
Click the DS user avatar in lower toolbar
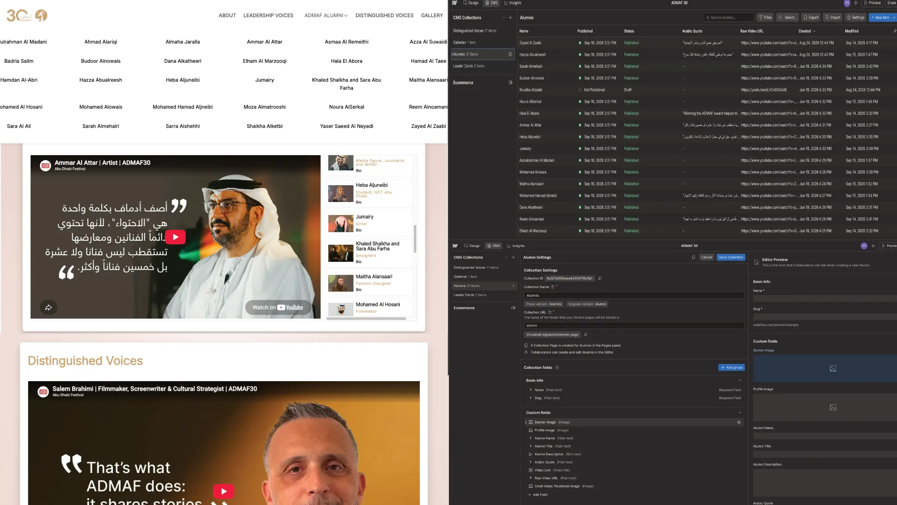click(864, 246)
